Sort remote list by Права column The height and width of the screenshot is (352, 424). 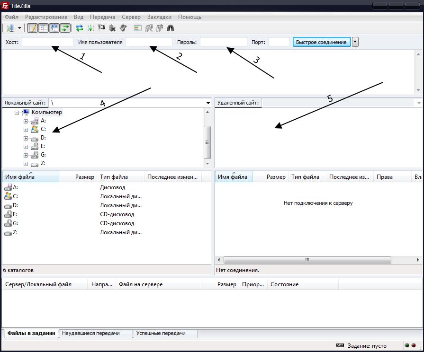(392, 176)
